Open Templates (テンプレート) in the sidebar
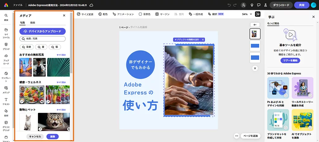Viewport: 319px width, 142px height. coord(6,77)
